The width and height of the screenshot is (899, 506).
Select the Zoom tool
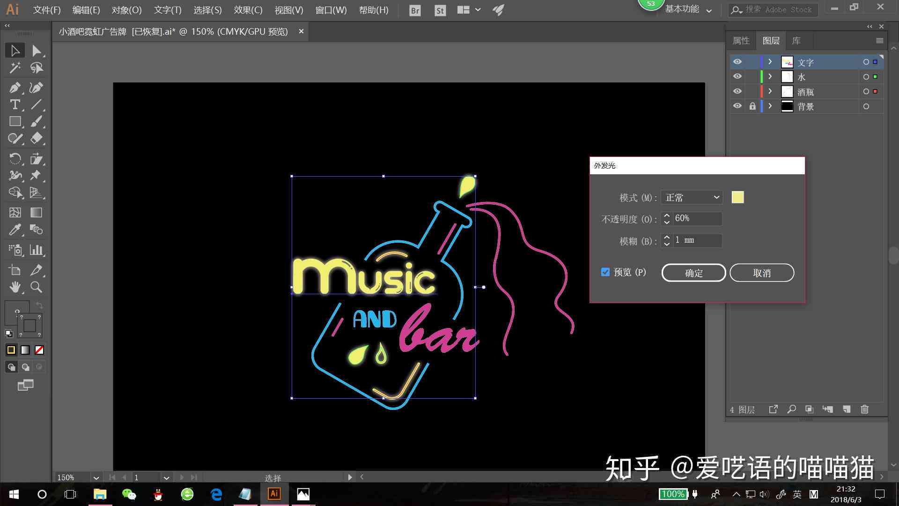[x=37, y=287]
